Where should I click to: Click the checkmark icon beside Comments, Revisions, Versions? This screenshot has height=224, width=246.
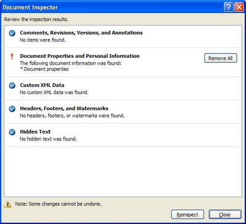click(12, 33)
